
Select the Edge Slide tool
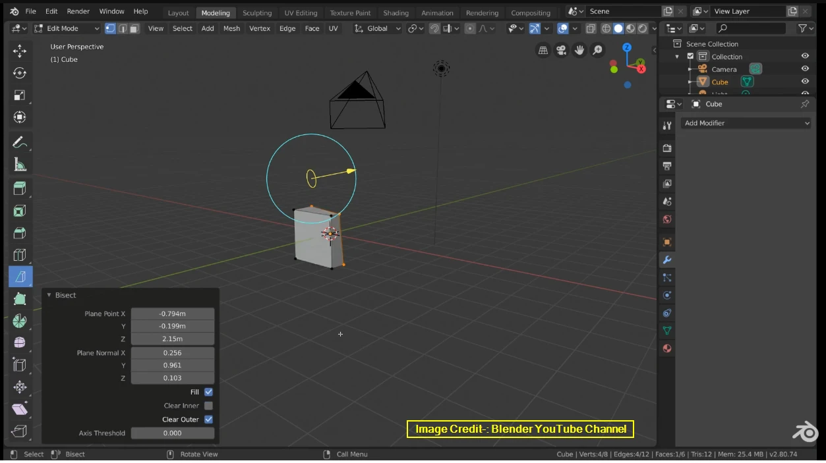[20, 365]
